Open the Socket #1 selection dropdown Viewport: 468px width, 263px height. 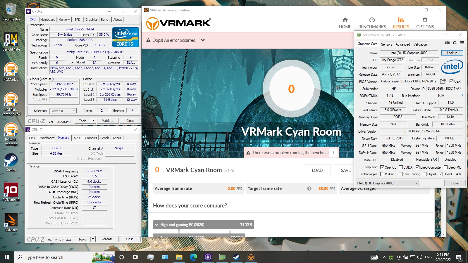pos(74,111)
